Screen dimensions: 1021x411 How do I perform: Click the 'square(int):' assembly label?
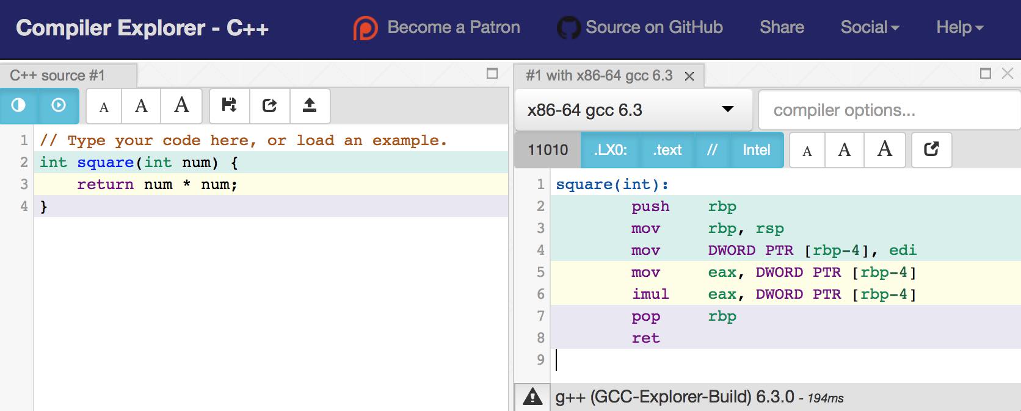pyautogui.click(x=612, y=184)
